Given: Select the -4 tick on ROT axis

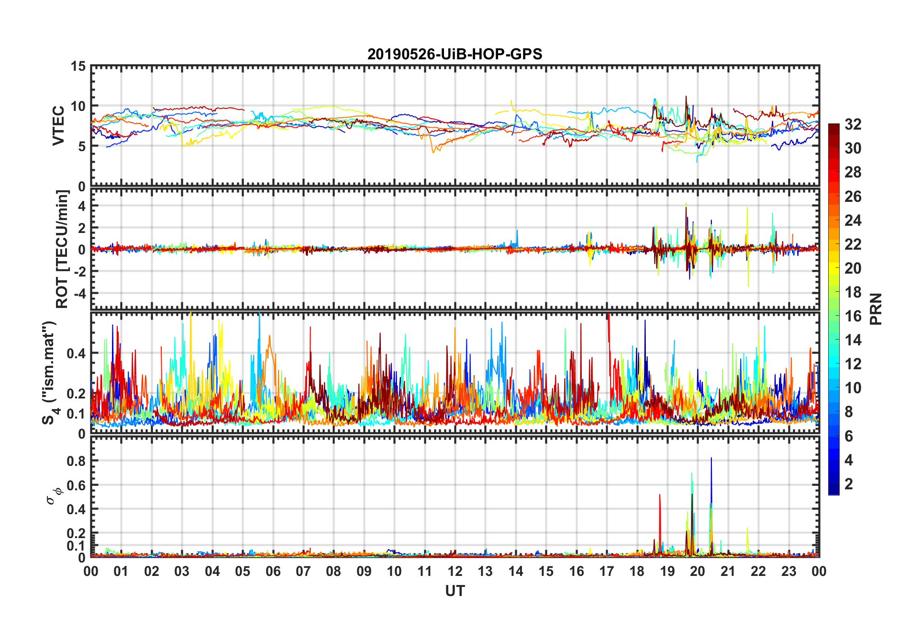Looking at the screenshot, I should coord(79,292).
